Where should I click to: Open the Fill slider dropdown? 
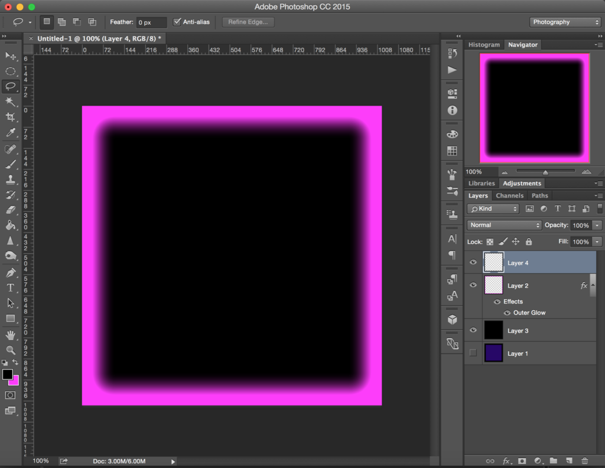click(597, 242)
